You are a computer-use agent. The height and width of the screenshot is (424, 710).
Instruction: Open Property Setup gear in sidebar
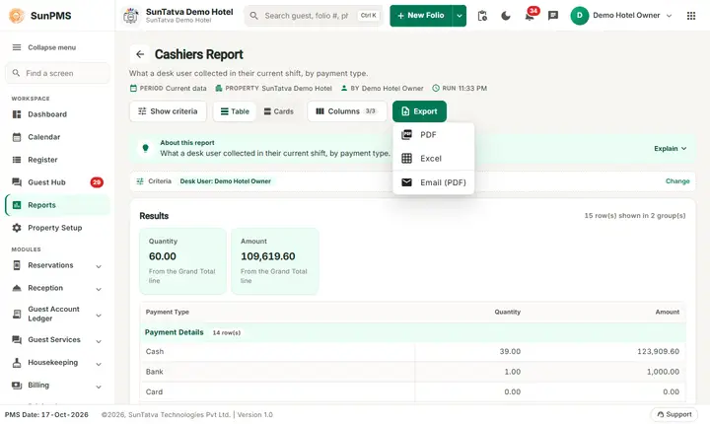tap(17, 228)
